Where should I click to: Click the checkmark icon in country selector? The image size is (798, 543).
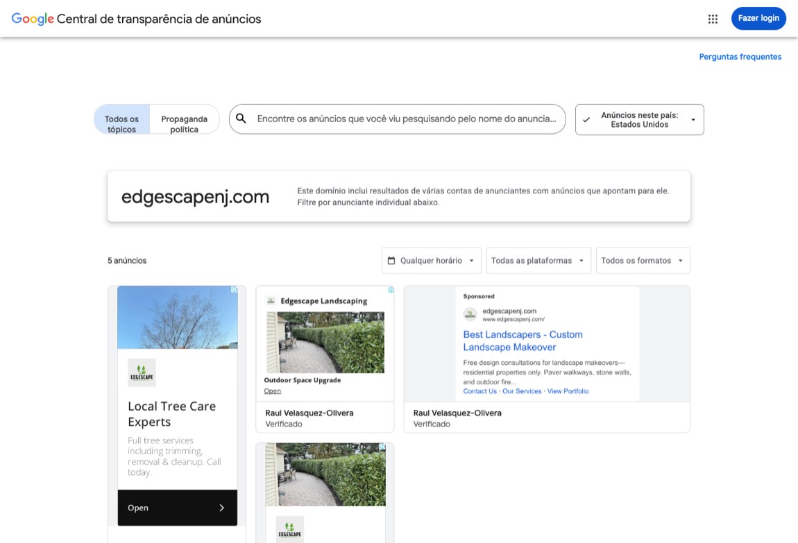[586, 119]
